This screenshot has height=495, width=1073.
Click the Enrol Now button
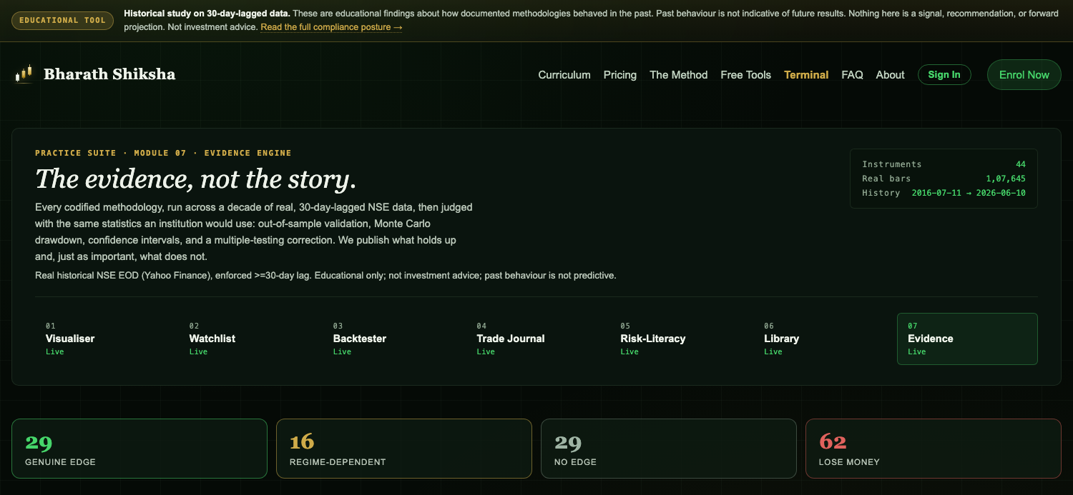1024,75
